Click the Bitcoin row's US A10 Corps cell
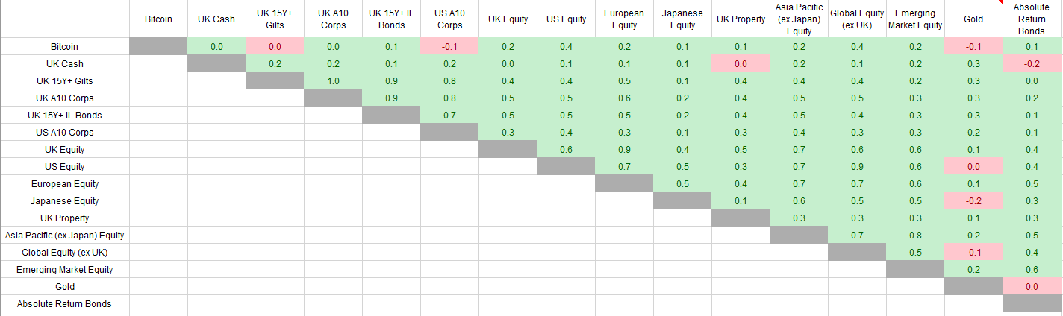This screenshot has width=1063, height=316. tap(449, 46)
